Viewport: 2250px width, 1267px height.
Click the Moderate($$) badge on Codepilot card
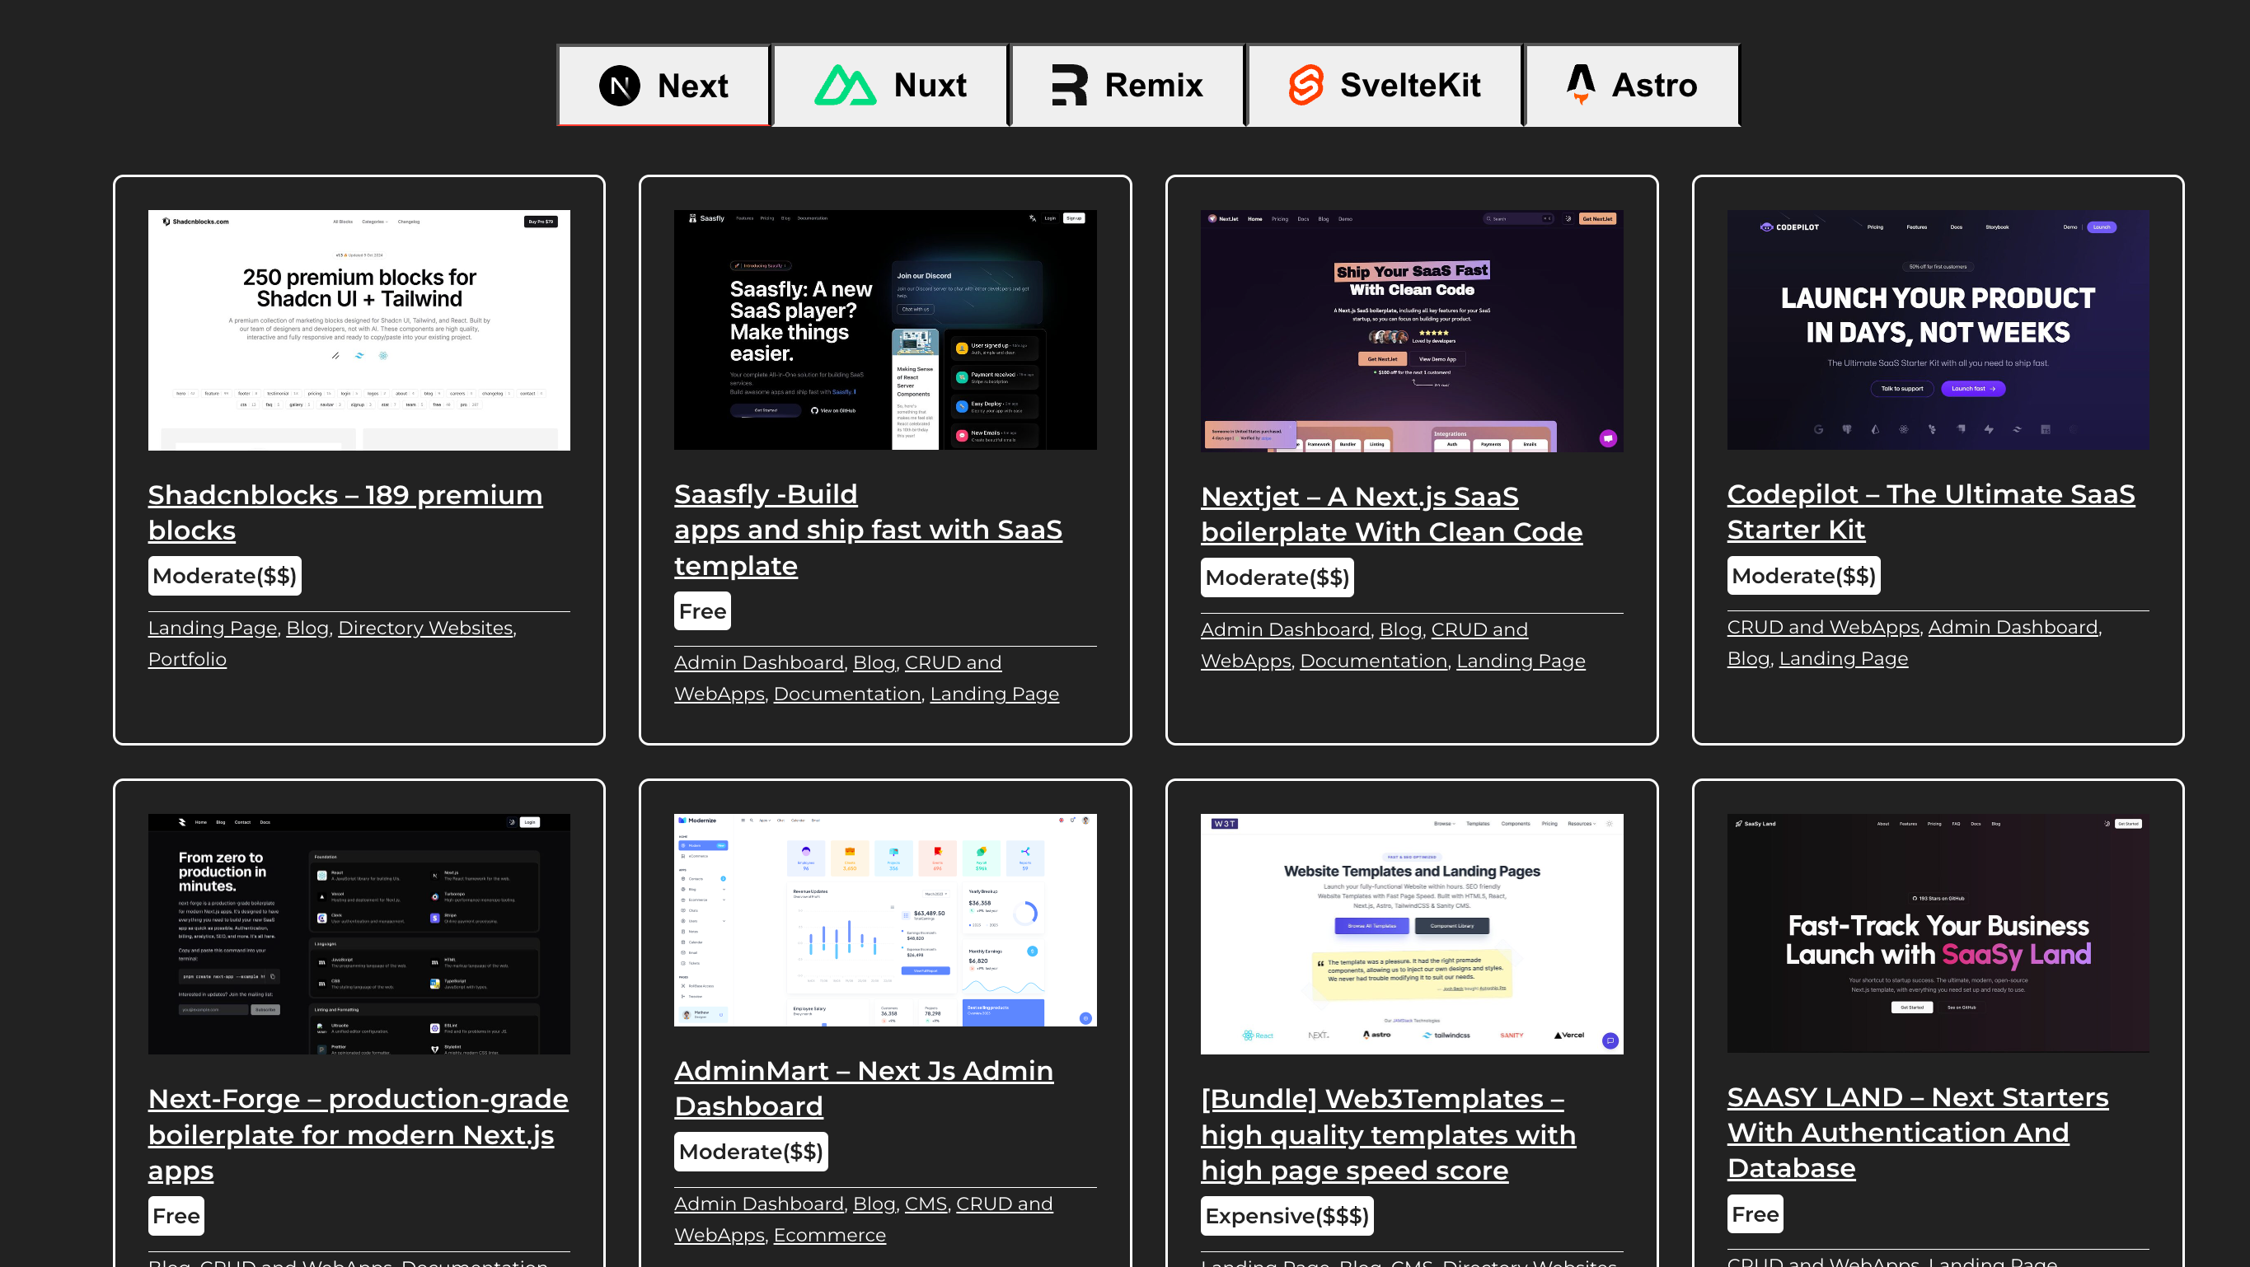1803,577
